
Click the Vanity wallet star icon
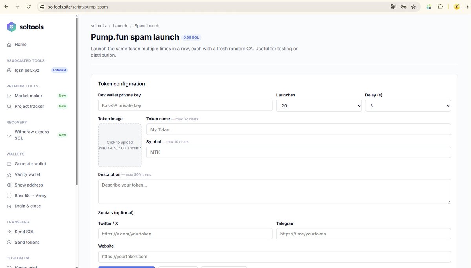pyautogui.click(x=9, y=174)
